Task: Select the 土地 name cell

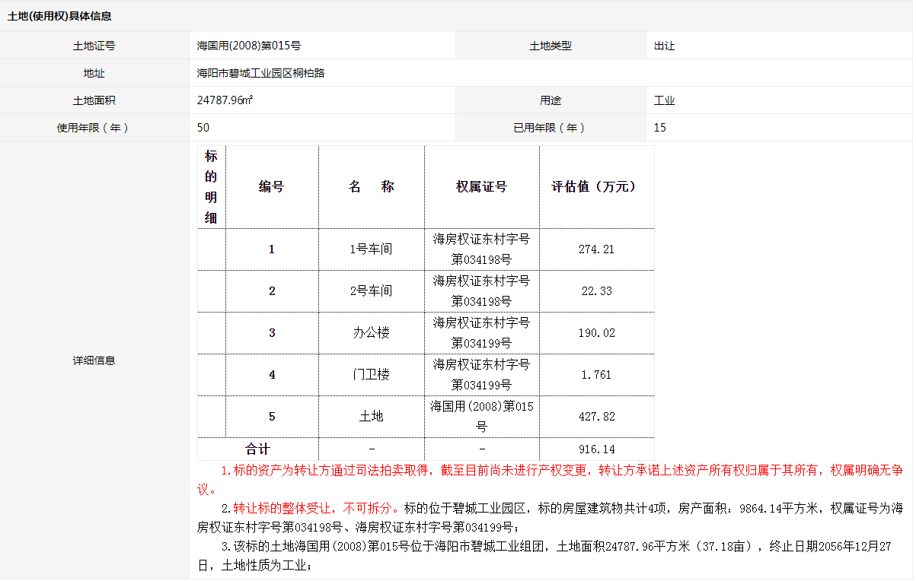Action: point(372,417)
